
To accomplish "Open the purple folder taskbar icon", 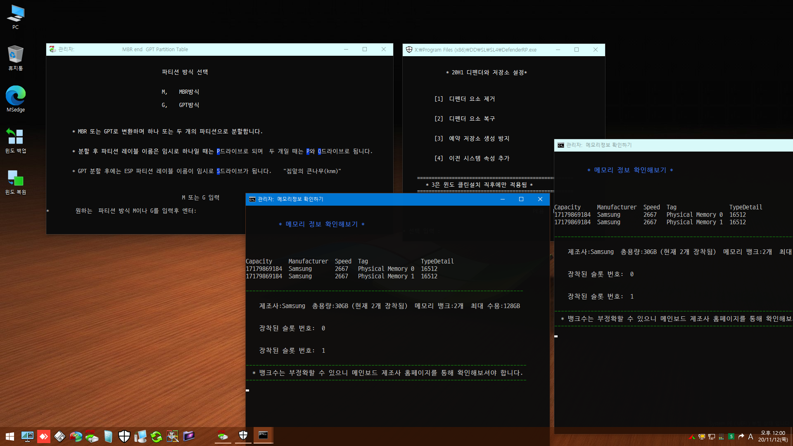I will 189,436.
